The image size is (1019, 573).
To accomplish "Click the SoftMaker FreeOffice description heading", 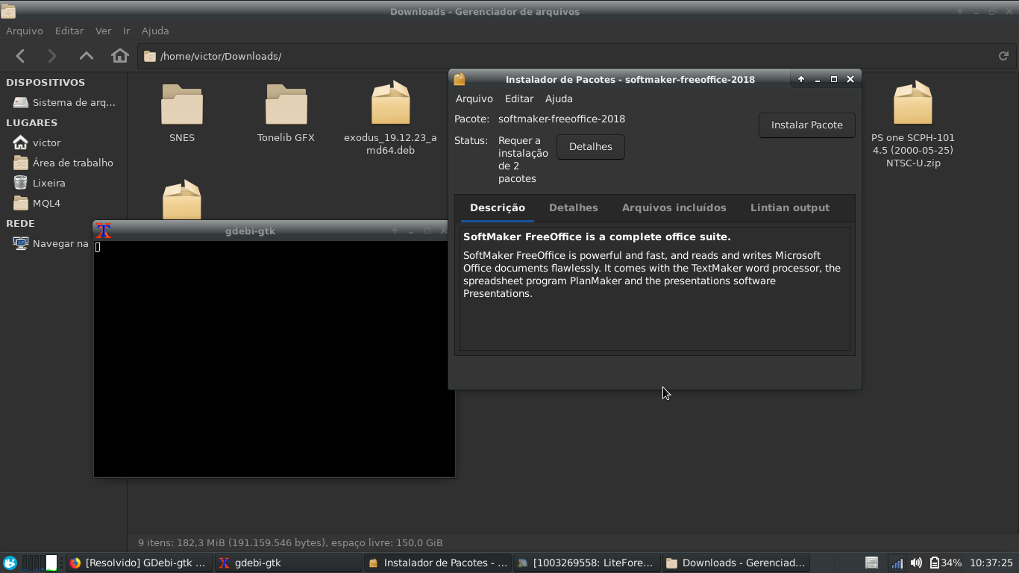I will [597, 237].
